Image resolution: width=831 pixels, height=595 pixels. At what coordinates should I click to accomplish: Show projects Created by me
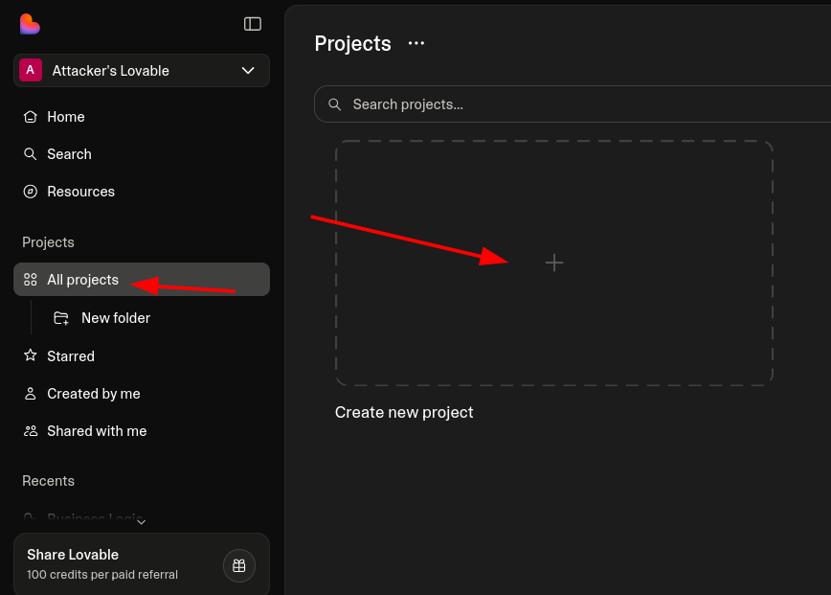93,394
